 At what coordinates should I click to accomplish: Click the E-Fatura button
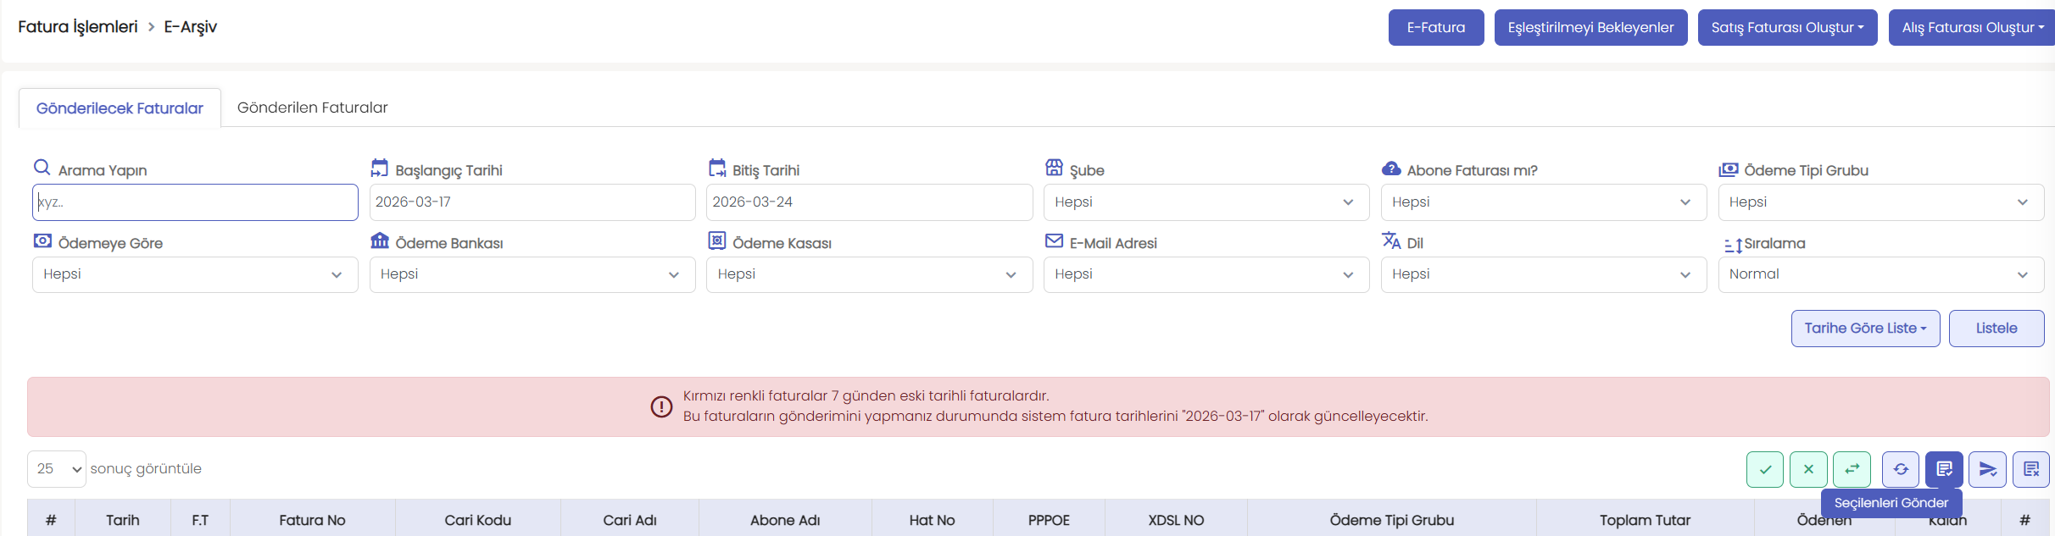click(x=1435, y=27)
